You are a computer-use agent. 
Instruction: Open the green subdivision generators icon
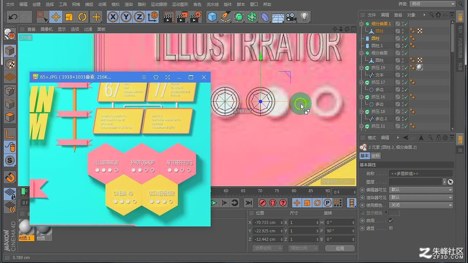coord(239,17)
